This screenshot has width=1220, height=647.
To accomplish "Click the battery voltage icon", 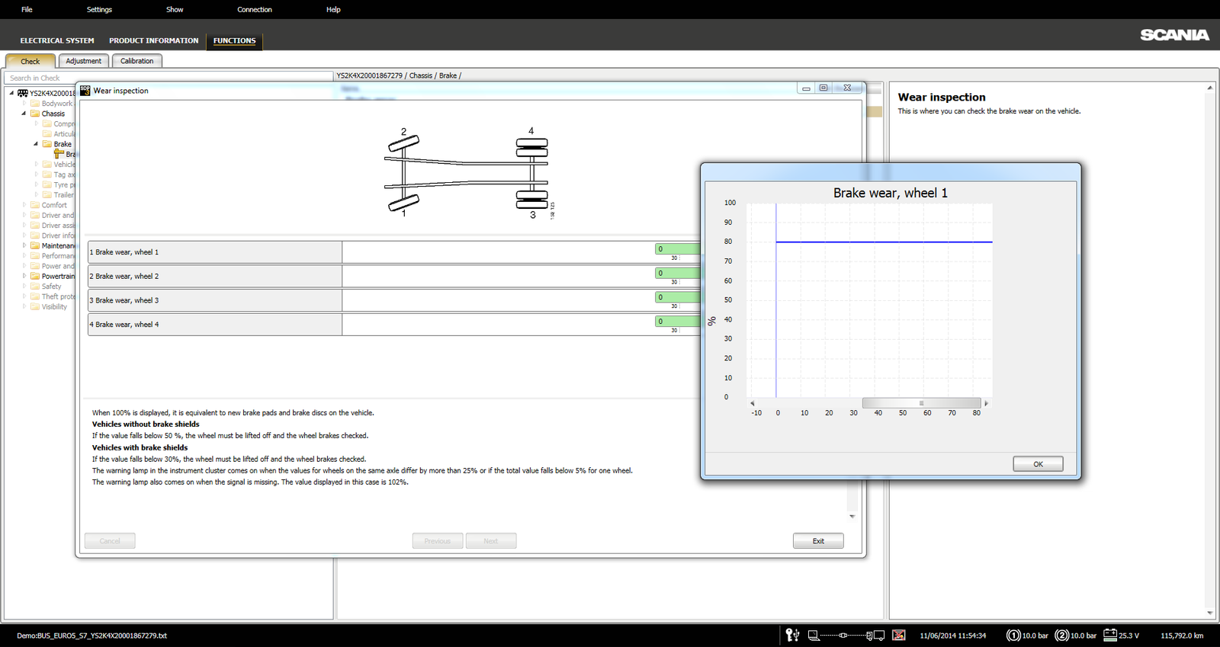I will point(1110,635).
